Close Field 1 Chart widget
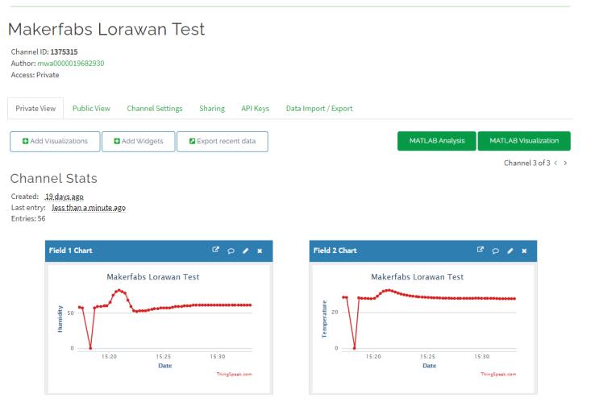 [x=260, y=251]
